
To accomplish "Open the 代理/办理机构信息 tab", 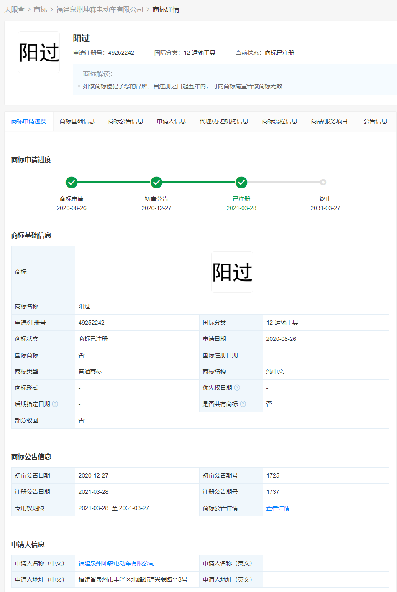I will [224, 121].
